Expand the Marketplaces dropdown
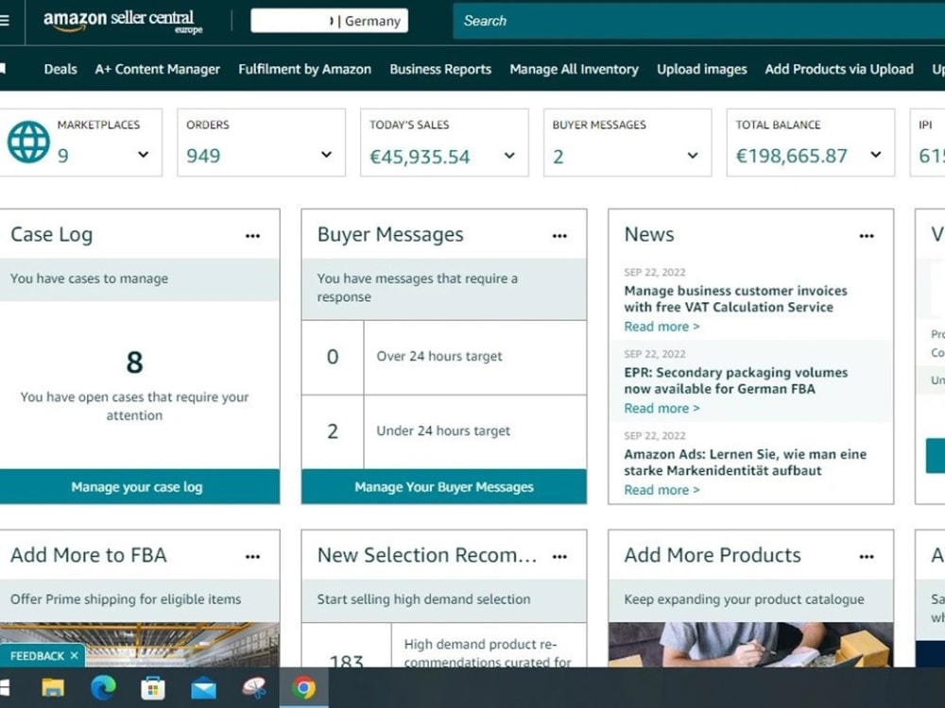945x708 pixels. click(143, 155)
